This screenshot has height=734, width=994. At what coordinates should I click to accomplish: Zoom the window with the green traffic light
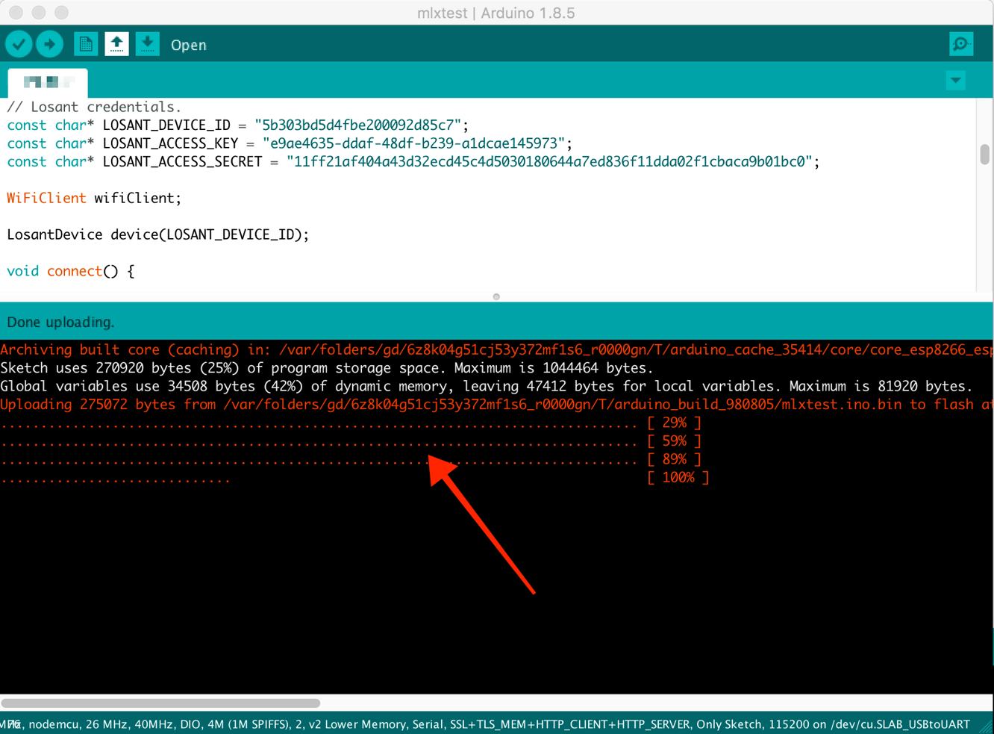(60, 12)
